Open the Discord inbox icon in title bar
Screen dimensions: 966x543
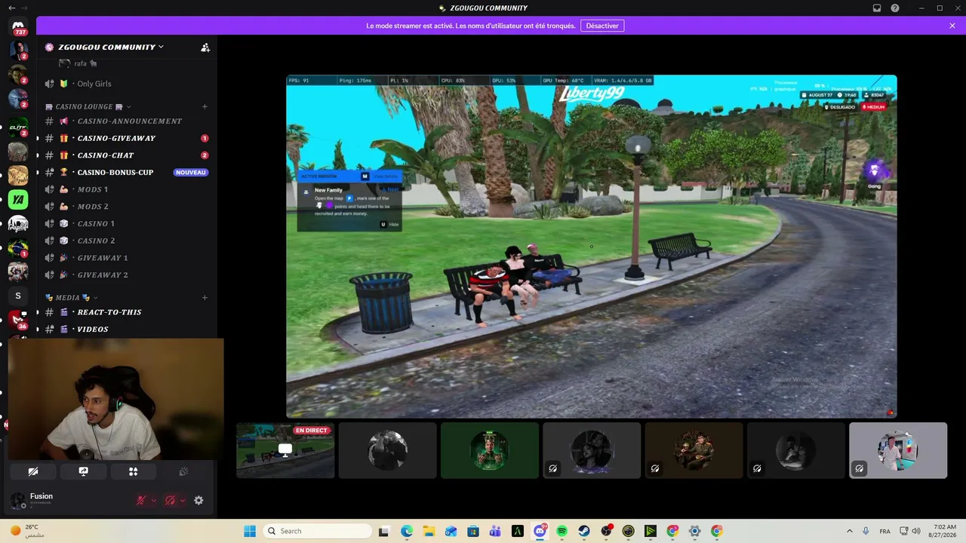click(x=877, y=8)
